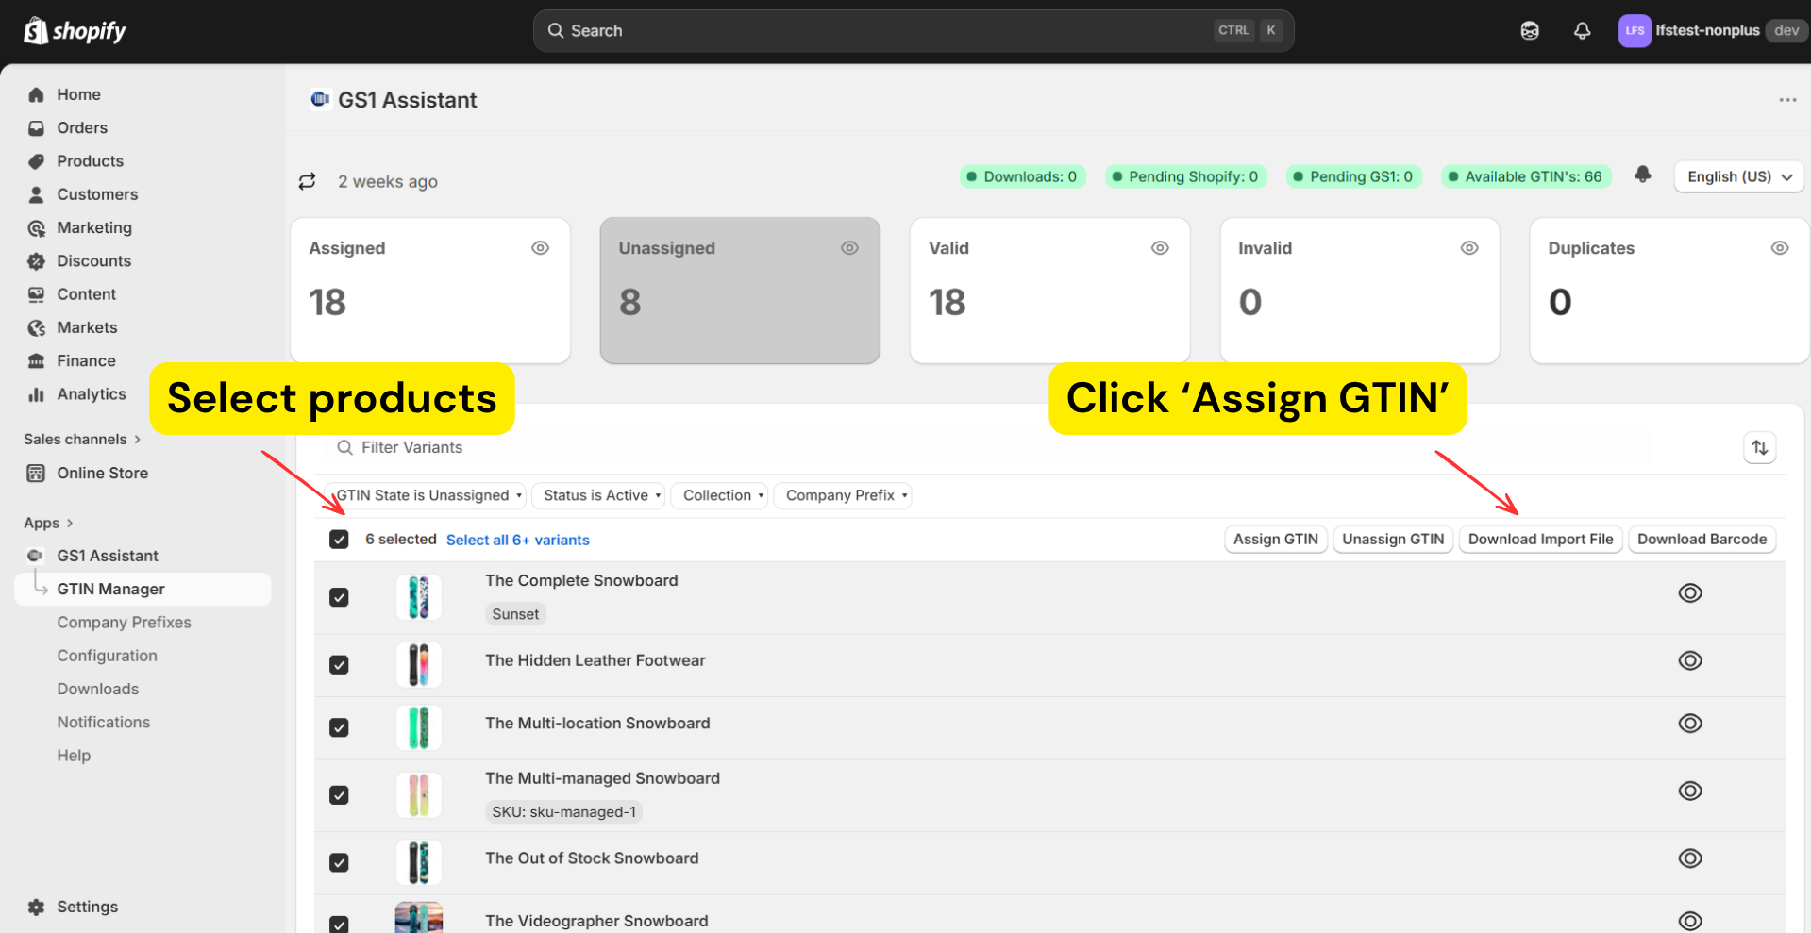This screenshot has width=1811, height=933.
Task: Open the Collection filter dropdown
Action: click(x=719, y=495)
